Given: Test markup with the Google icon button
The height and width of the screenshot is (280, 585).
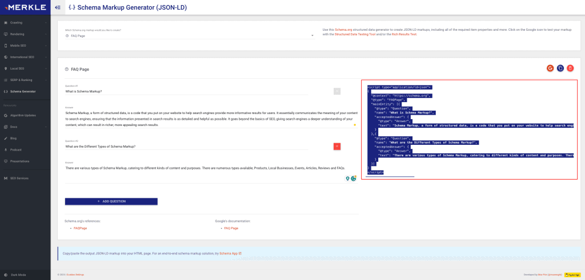Looking at the screenshot, I should [550, 68].
